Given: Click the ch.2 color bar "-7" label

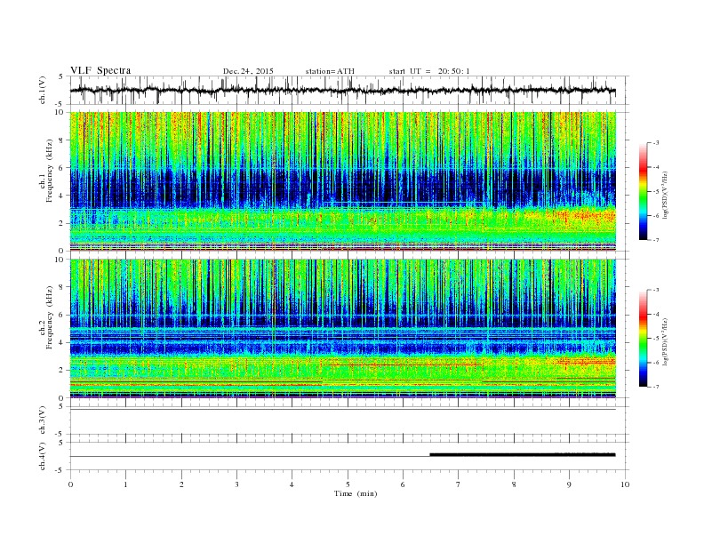Looking at the screenshot, I should pyautogui.click(x=656, y=387).
